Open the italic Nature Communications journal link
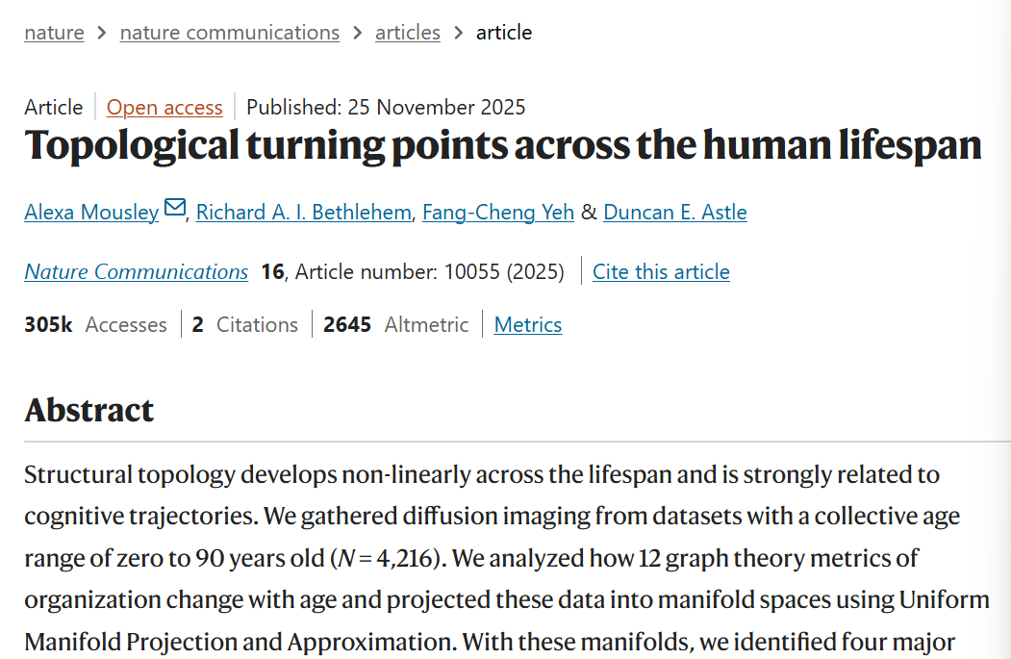This screenshot has height=659, width=1011. click(136, 271)
